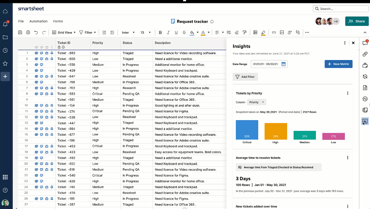Open the Automation menu
This screenshot has width=370, height=209.
(x=38, y=21)
